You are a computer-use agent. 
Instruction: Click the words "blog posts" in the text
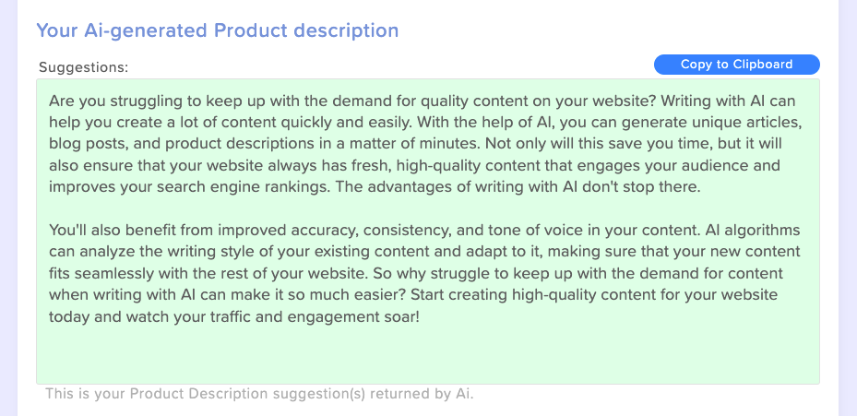(78, 144)
